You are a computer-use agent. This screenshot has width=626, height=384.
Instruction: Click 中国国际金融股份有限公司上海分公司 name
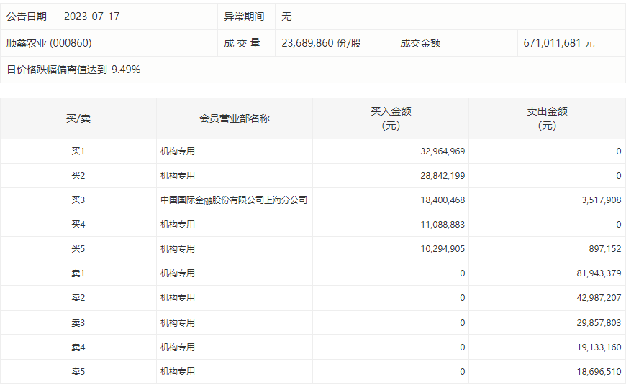[234, 200]
